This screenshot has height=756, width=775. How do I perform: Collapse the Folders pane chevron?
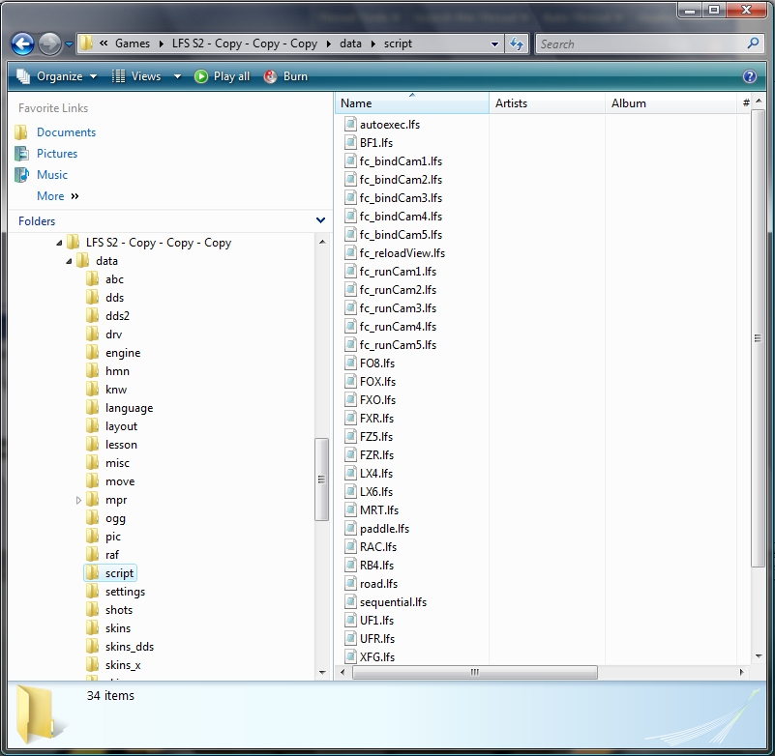click(320, 220)
